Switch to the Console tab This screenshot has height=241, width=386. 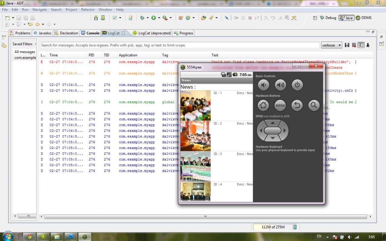(90, 33)
